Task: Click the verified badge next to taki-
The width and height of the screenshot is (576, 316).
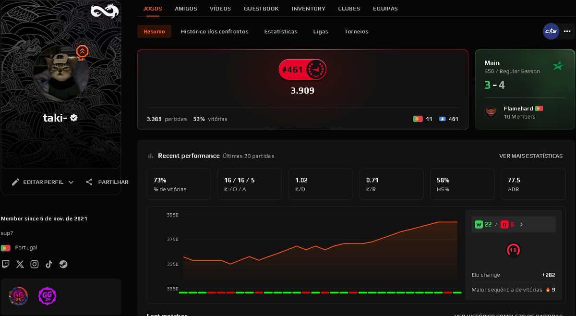Action: tap(74, 117)
